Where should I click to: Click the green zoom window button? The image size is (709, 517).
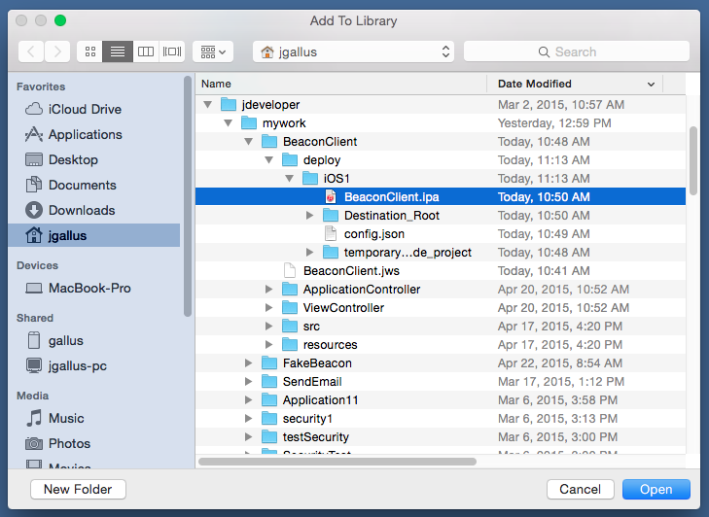pos(60,20)
